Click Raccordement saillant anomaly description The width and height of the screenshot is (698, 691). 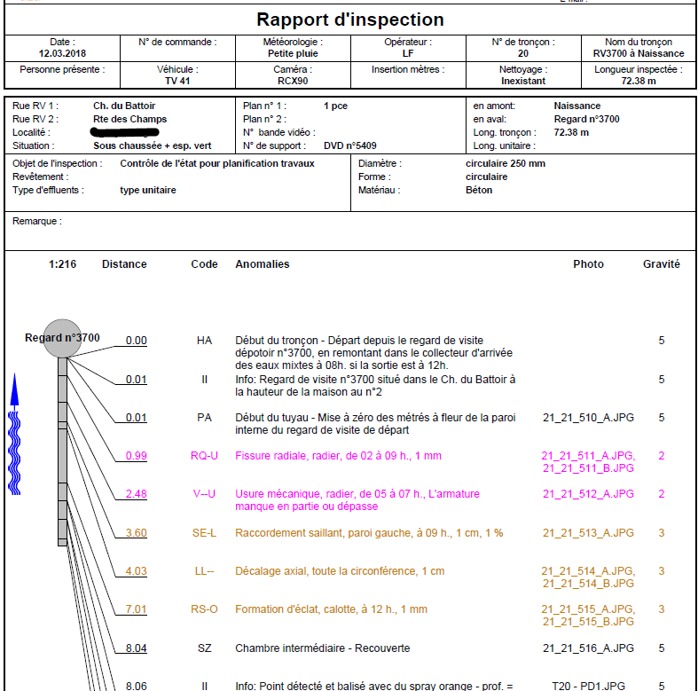pyautogui.click(x=369, y=533)
